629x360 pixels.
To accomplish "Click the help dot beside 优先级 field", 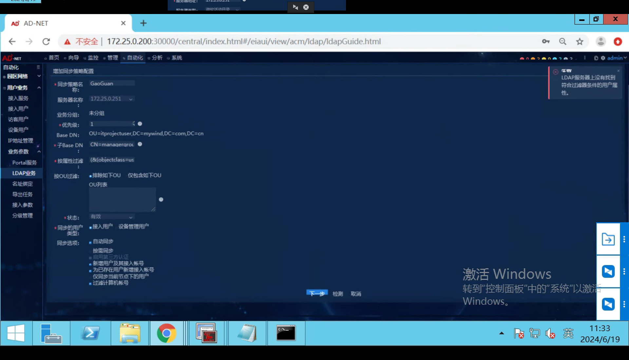I will pos(140,124).
